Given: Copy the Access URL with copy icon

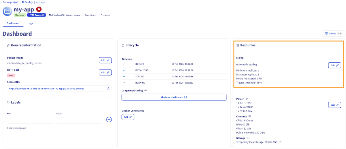Looking at the screenshot, I should pos(108,89).
